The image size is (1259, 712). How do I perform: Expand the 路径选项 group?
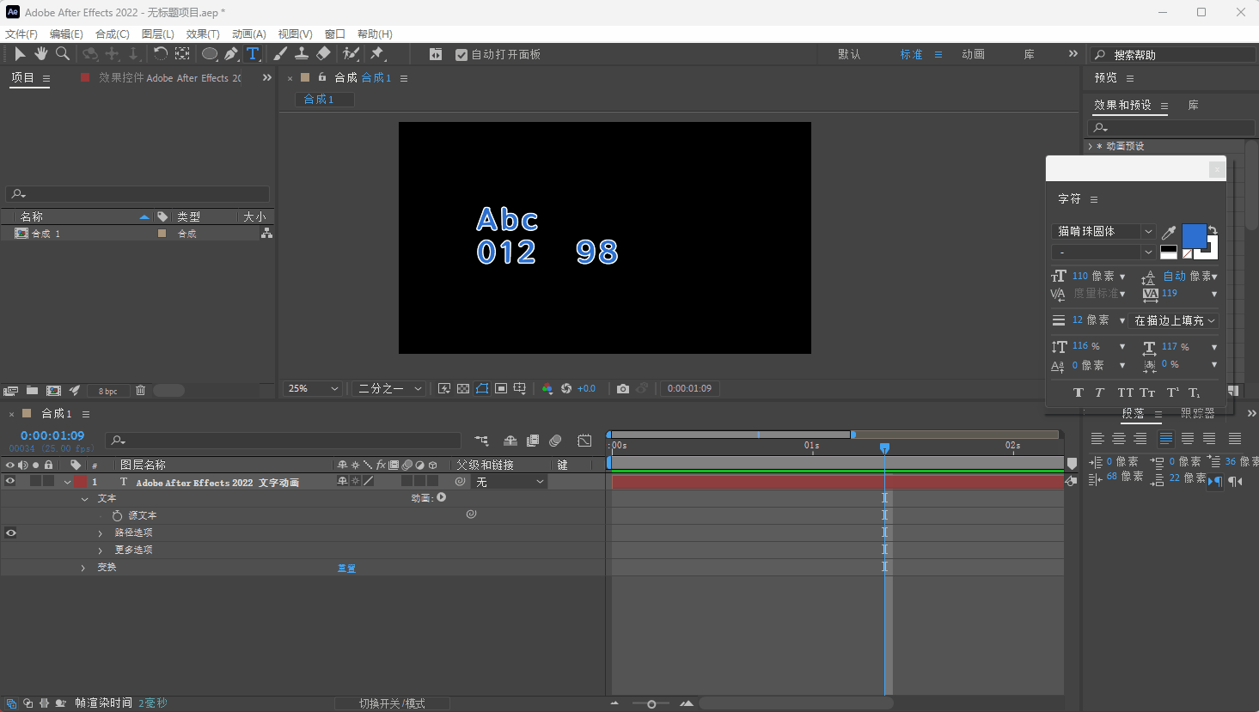[100, 533]
